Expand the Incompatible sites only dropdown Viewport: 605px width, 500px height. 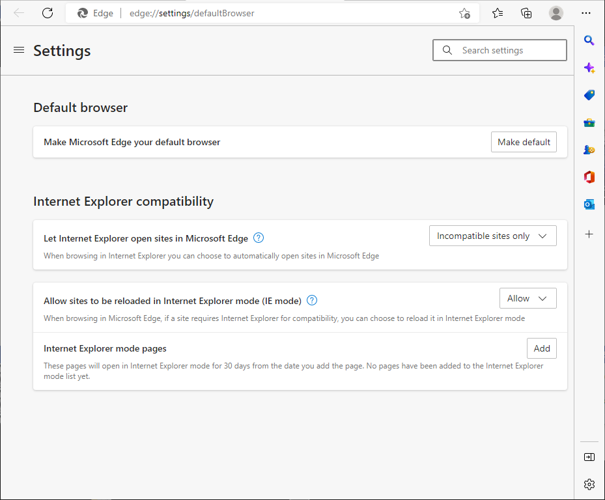click(x=492, y=236)
